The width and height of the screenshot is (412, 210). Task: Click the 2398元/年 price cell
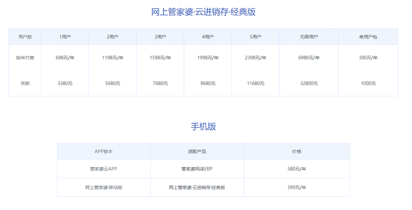[255, 58]
